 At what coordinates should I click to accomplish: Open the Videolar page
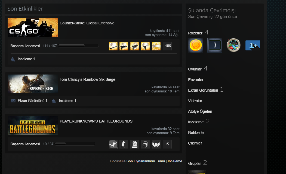coord(195,101)
